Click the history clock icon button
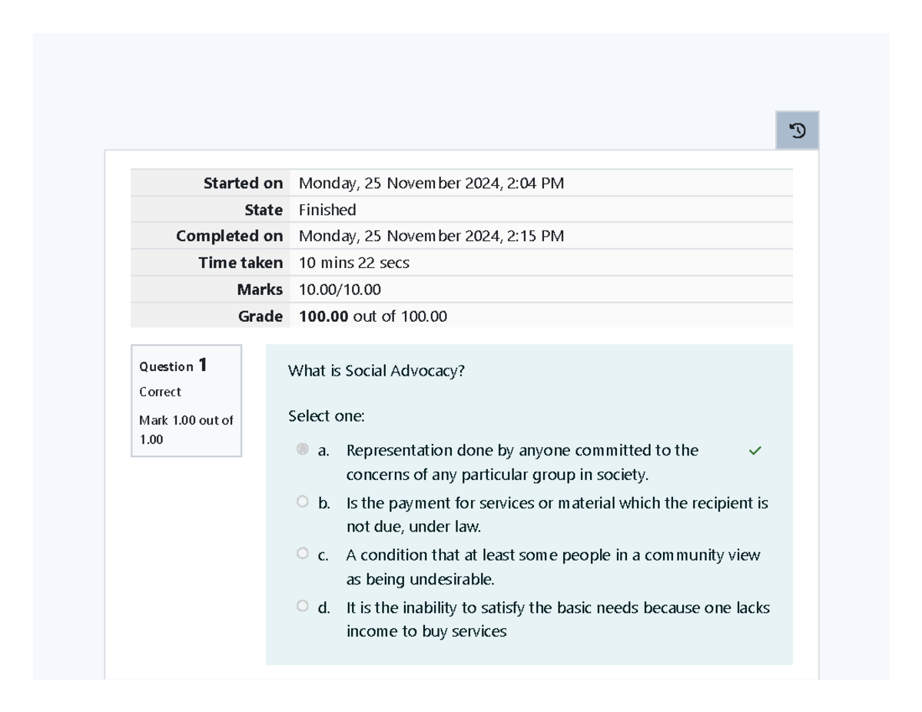922x712 pixels. point(798,131)
